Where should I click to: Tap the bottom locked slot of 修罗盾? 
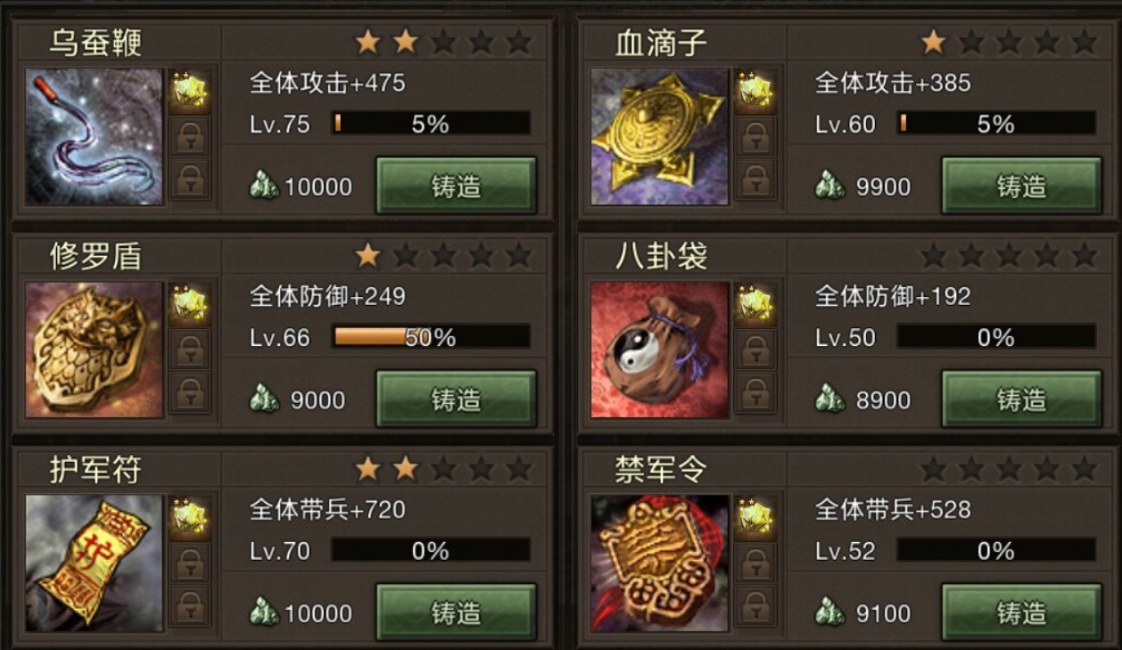[x=190, y=394]
